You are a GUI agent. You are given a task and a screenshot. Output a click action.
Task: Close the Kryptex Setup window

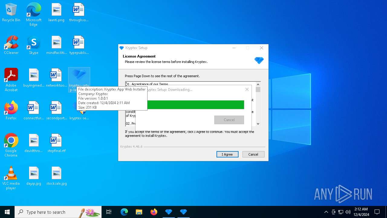[262, 48]
